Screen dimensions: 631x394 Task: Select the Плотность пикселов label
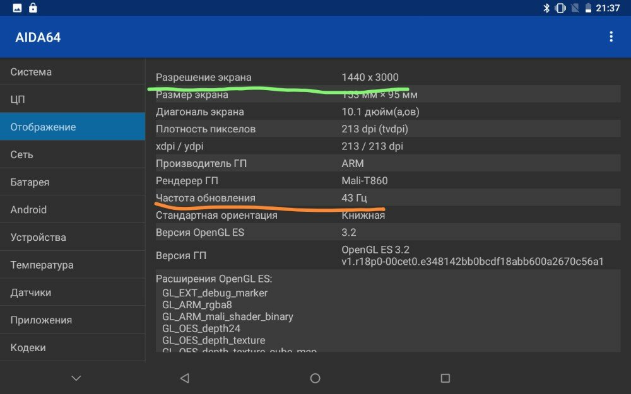[x=206, y=129]
